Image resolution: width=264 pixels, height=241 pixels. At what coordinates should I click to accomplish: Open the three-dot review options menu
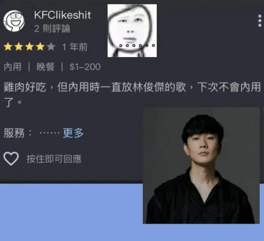click(260, 21)
